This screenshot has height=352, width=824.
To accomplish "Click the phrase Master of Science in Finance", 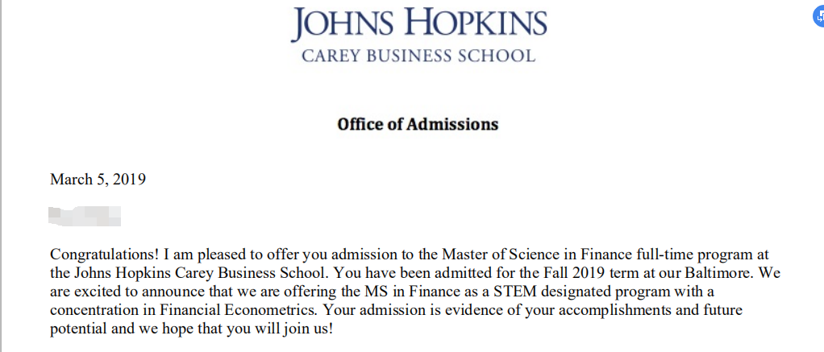I will 536,255.
